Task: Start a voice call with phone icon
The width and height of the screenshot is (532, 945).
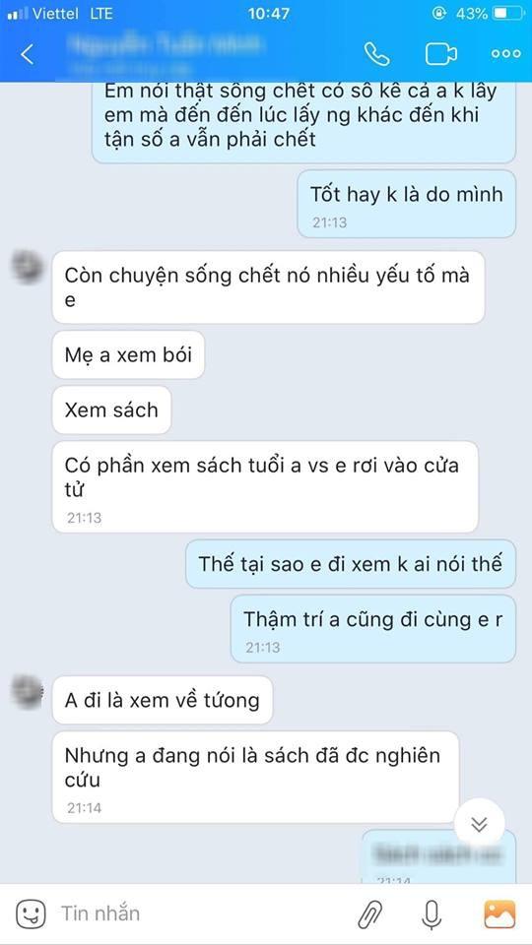Action: pos(377,54)
